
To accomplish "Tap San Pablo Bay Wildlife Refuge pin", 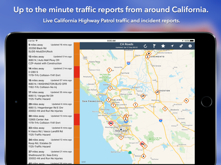I will 105,80.
